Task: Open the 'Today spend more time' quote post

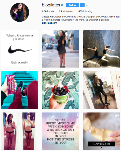Action: [60, 131]
